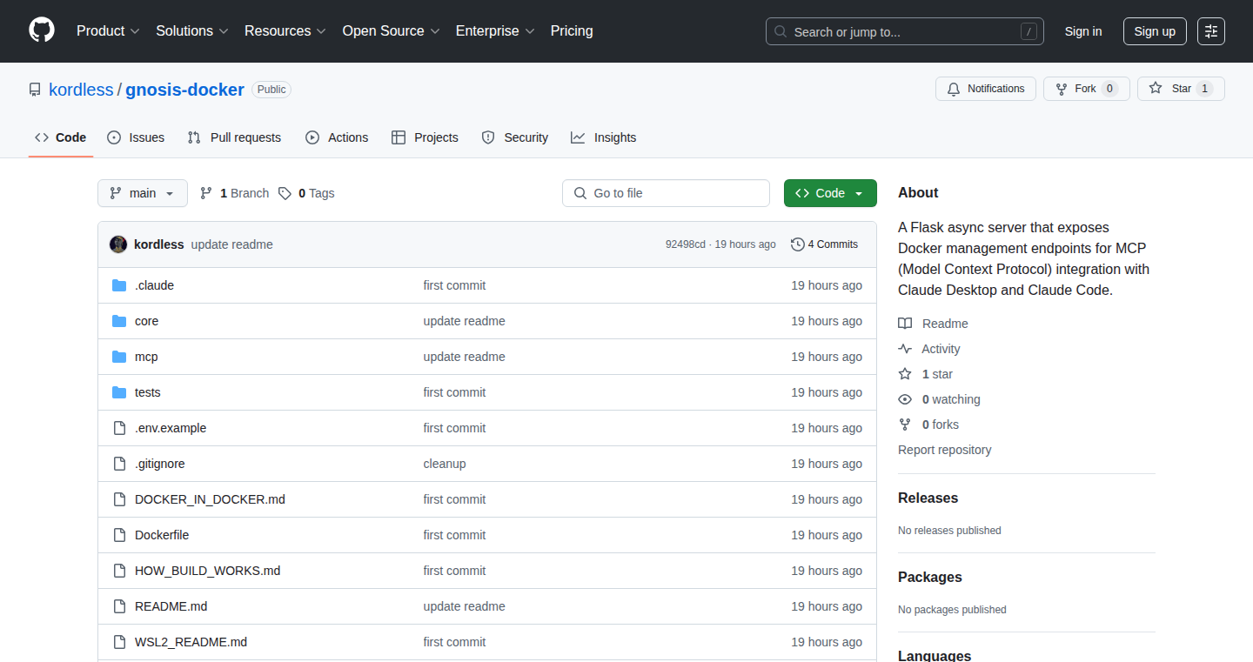Open the Packages heading link

point(930,578)
